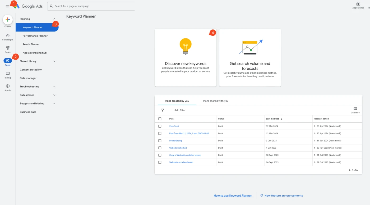This screenshot has width=370, height=205.
Task: Open Reach Planner
Action: tap(31, 44)
